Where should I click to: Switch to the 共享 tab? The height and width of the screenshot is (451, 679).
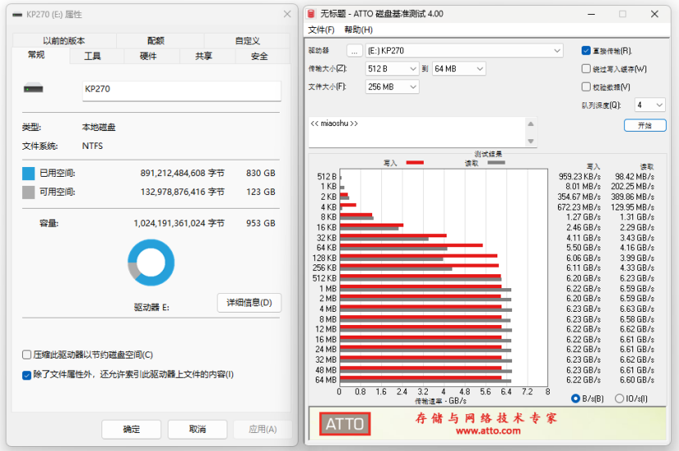tap(204, 56)
